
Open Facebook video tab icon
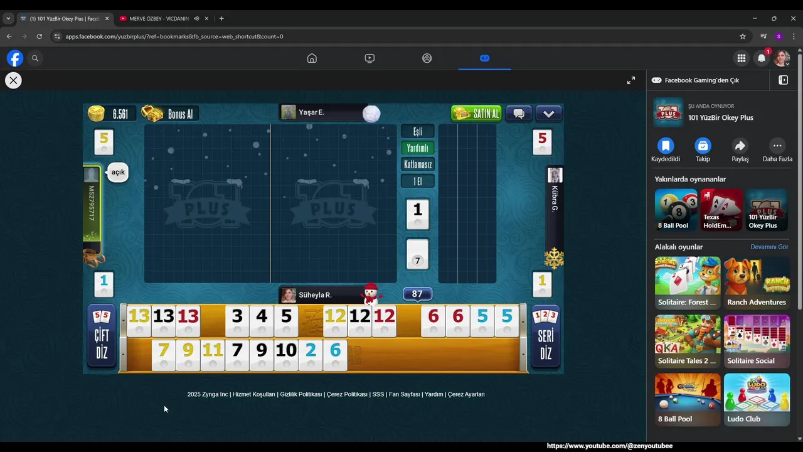point(370,58)
